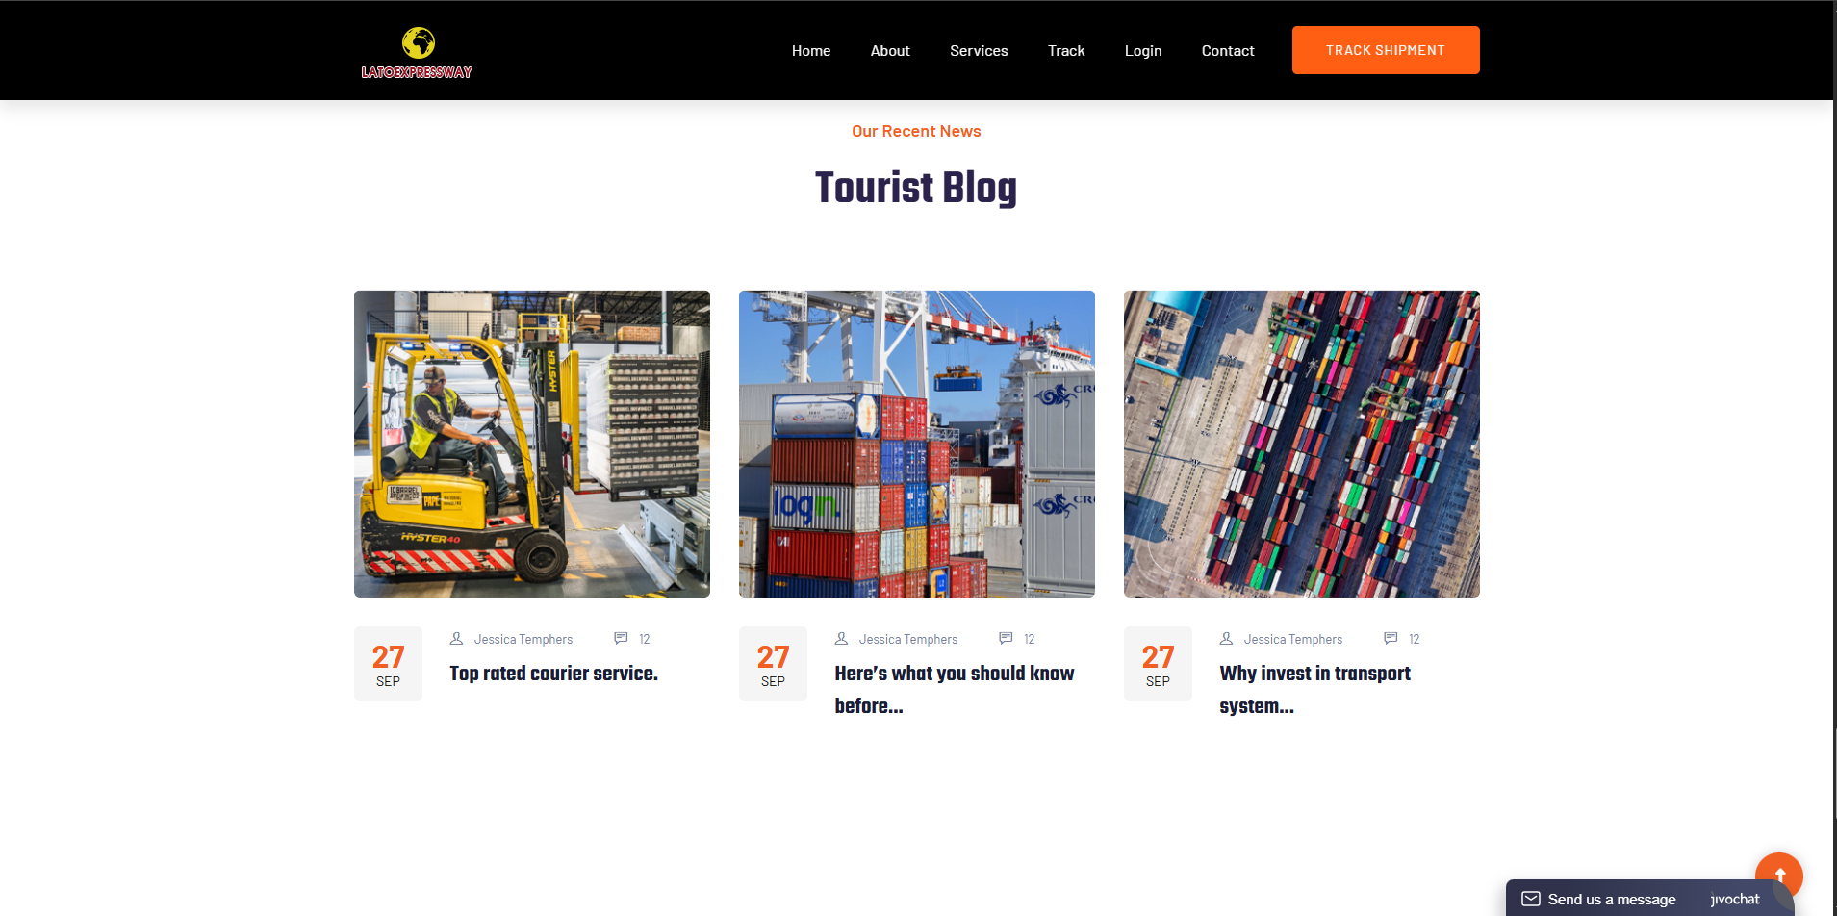Click comment icon under shipping containers post
The image size is (1837, 916).
click(1006, 639)
